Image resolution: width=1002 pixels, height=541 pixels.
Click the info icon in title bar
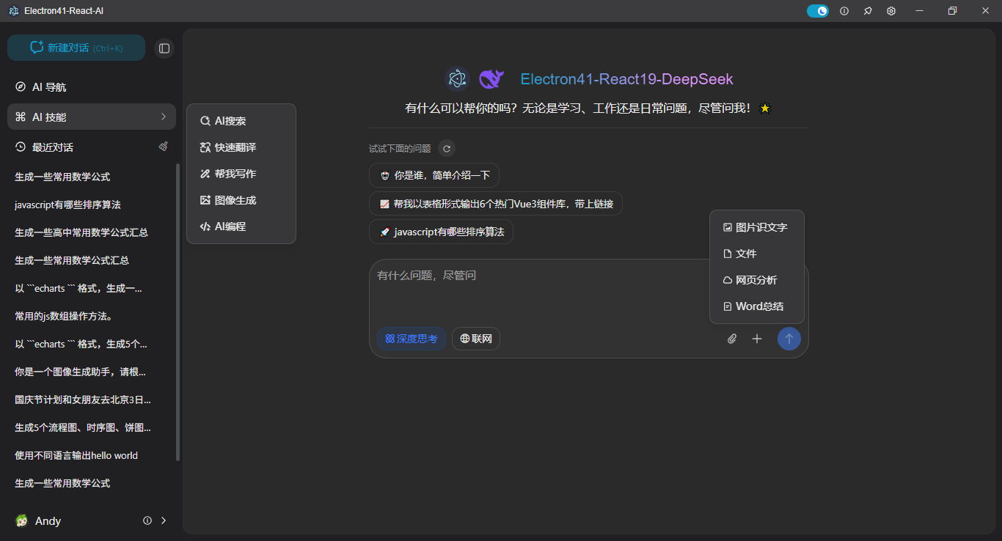tap(844, 11)
